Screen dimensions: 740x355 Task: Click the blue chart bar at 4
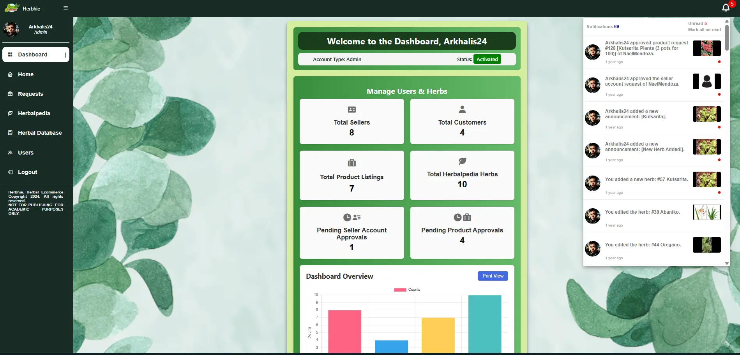pos(391,346)
